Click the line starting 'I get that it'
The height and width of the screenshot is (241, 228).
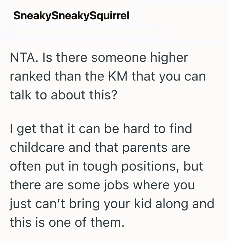tap(101, 129)
